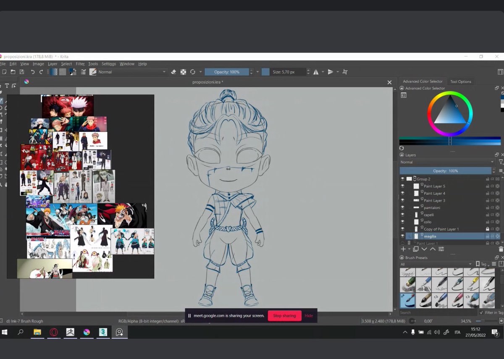The height and width of the screenshot is (359, 504).
Task: Enable horizontal mirror tool
Action: coord(316,72)
